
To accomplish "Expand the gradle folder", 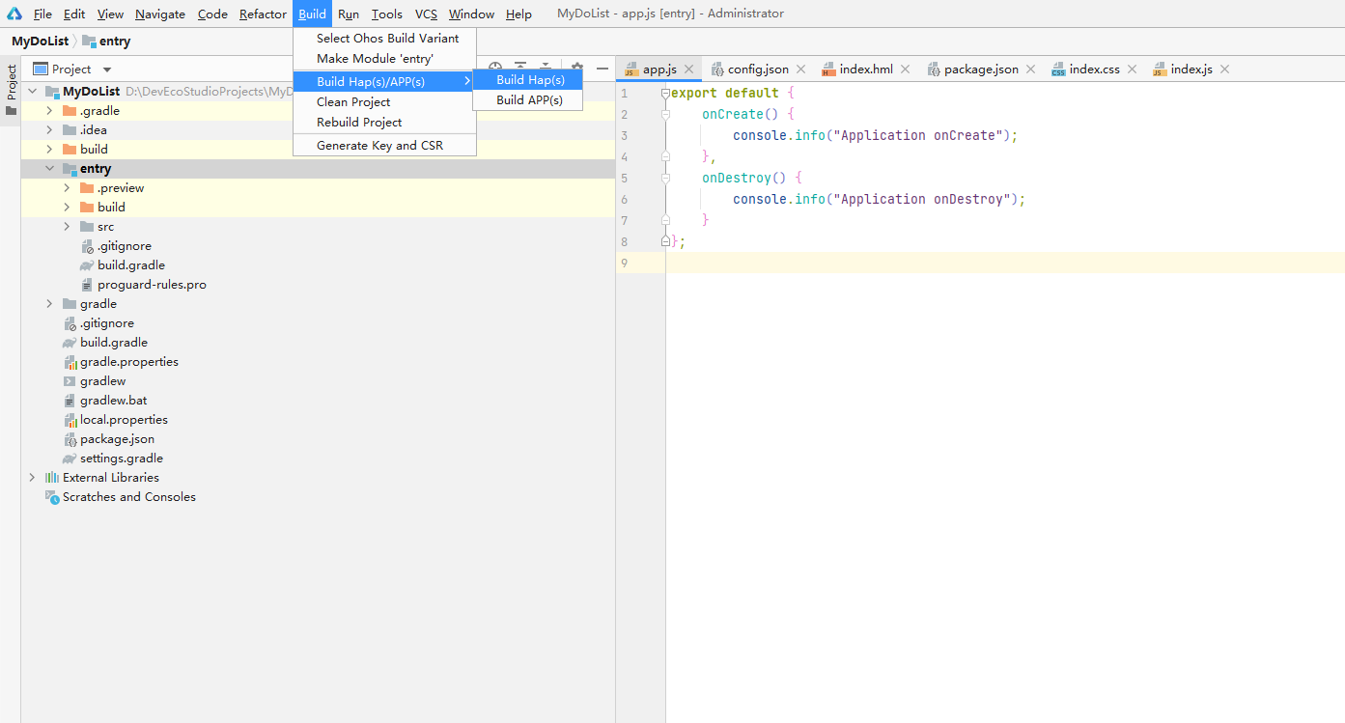I will pyautogui.click(x=49, y=304).
